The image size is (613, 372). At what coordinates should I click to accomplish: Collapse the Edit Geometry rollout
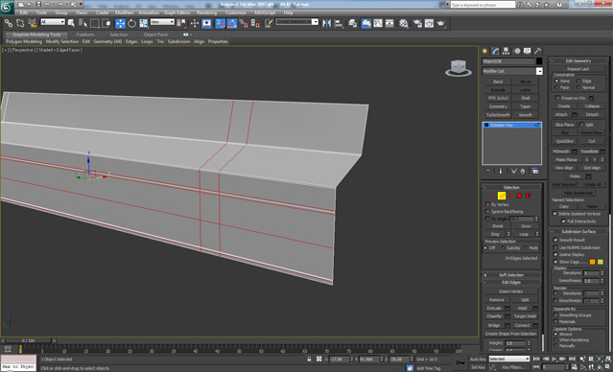(x=578, y=61)
